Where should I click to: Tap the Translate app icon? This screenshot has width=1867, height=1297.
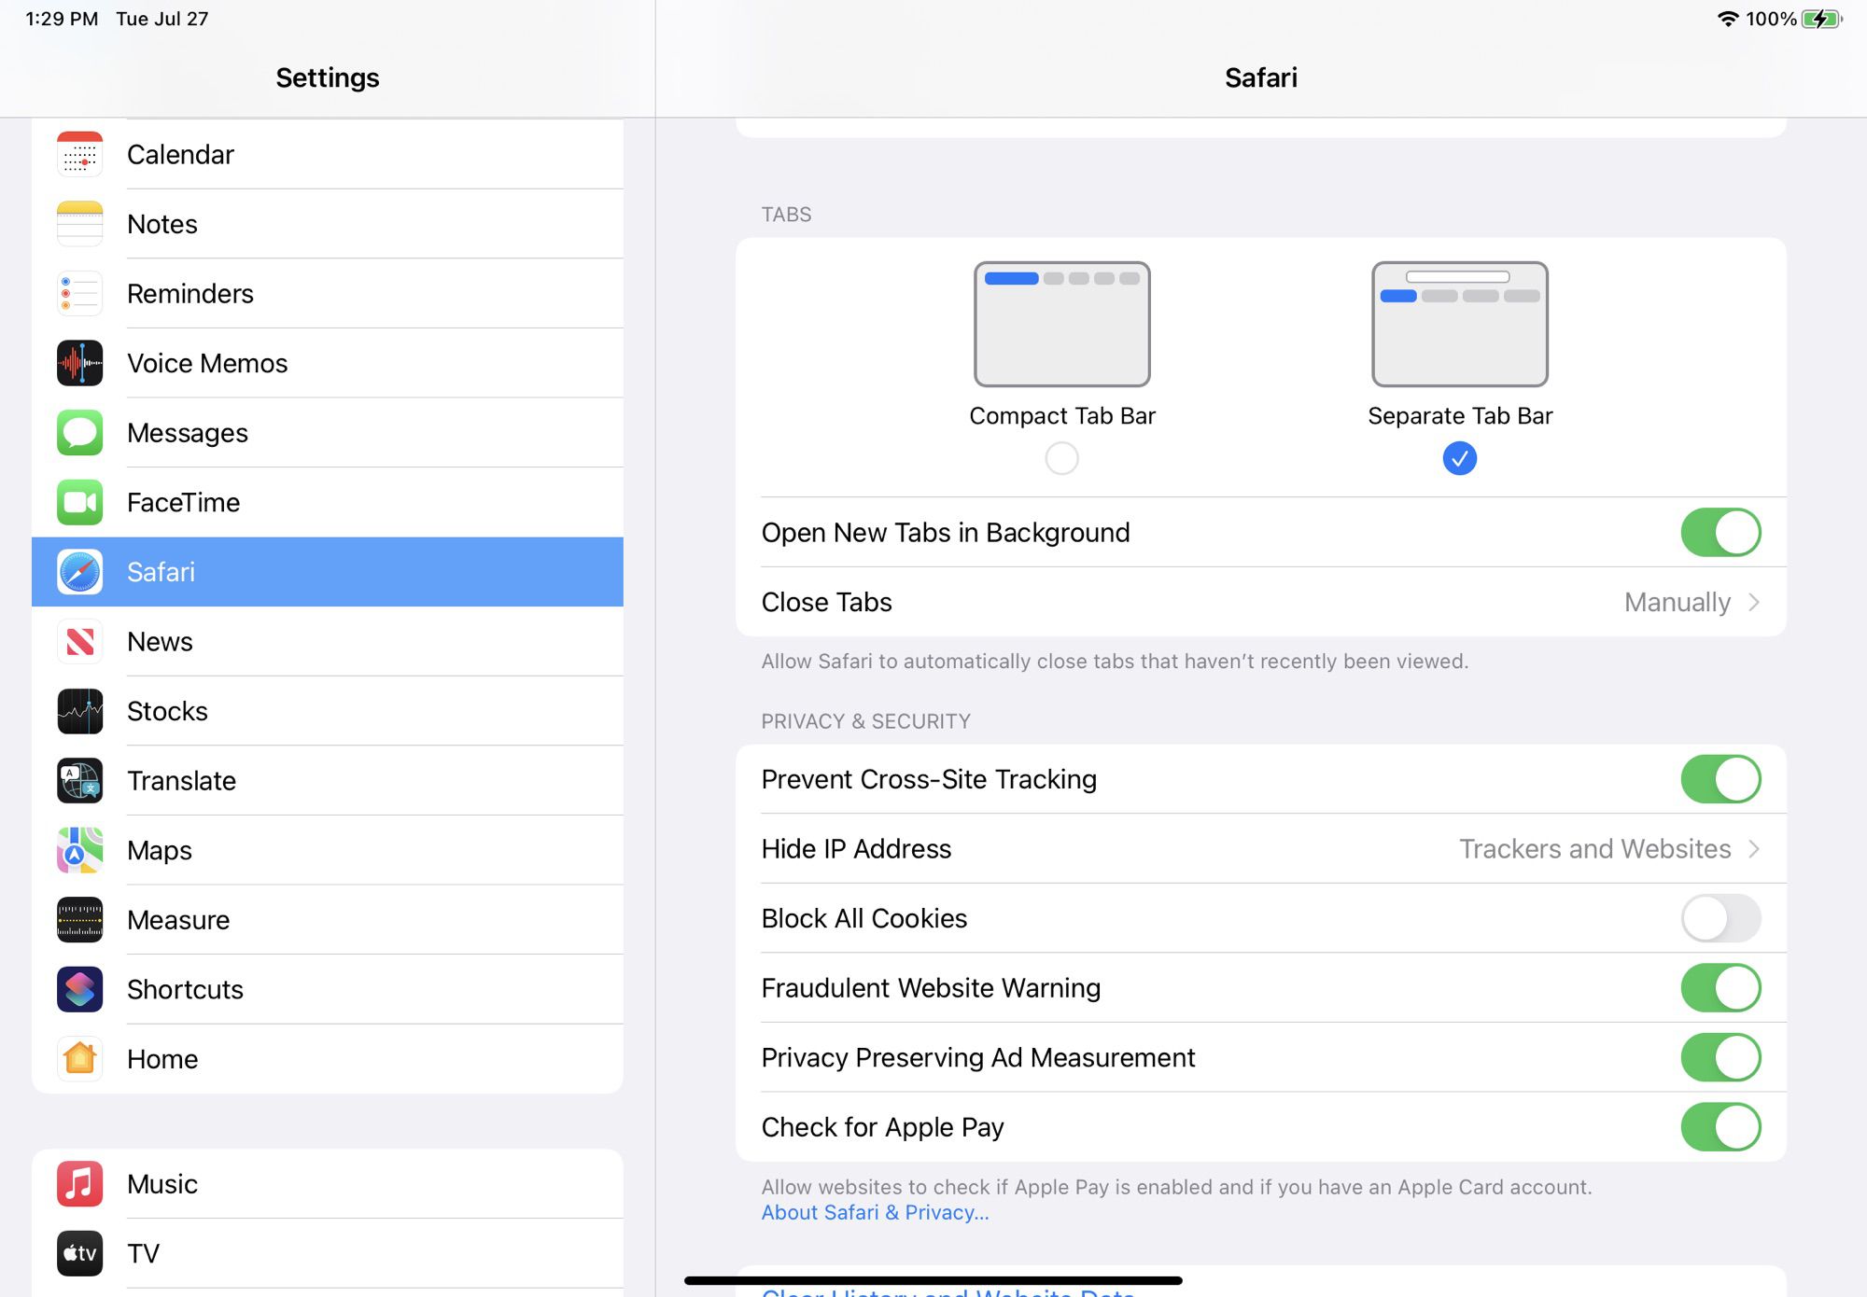click(x=79, y=781)
